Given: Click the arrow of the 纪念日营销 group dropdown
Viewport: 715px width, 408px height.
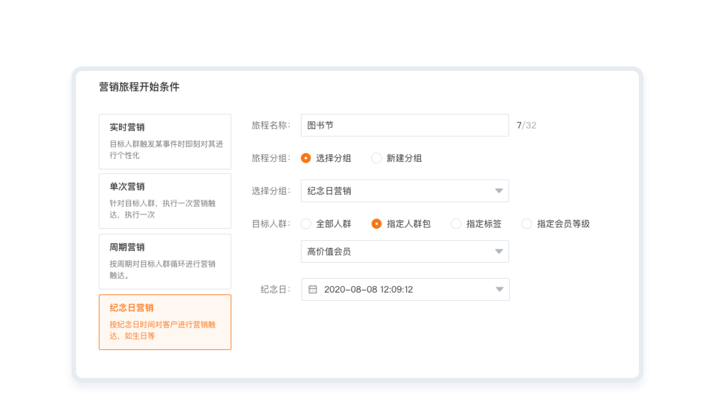Looking at the screenshot, I should pyautogui.click(x=499, y=191).
